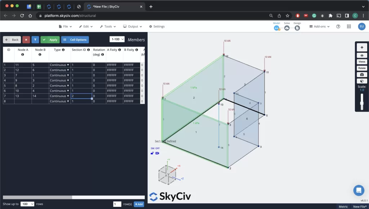Show Rotation column info icon
Viewport: 369px width, 209px height.
102,55
